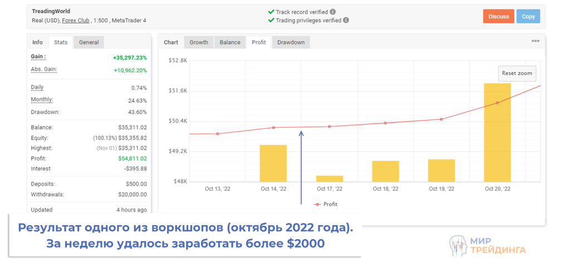Switch to the Info tab
570x263 pixels.
[37, 42]
